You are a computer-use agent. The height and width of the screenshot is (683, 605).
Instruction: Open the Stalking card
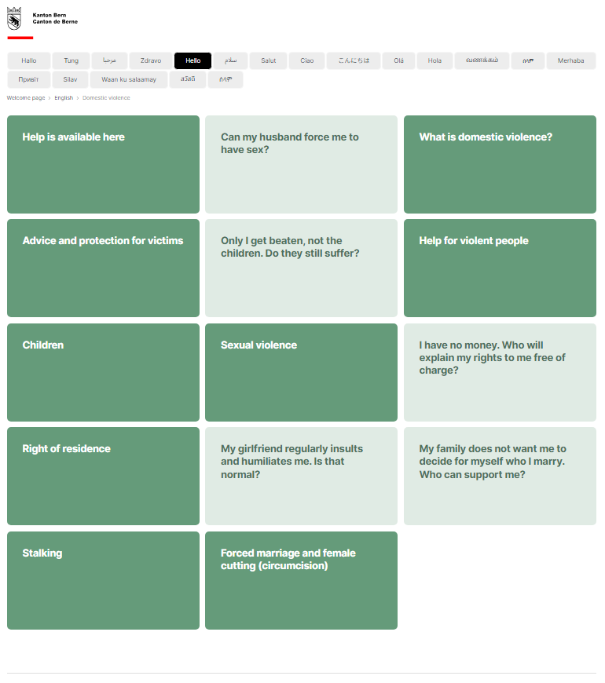(103, 581)
